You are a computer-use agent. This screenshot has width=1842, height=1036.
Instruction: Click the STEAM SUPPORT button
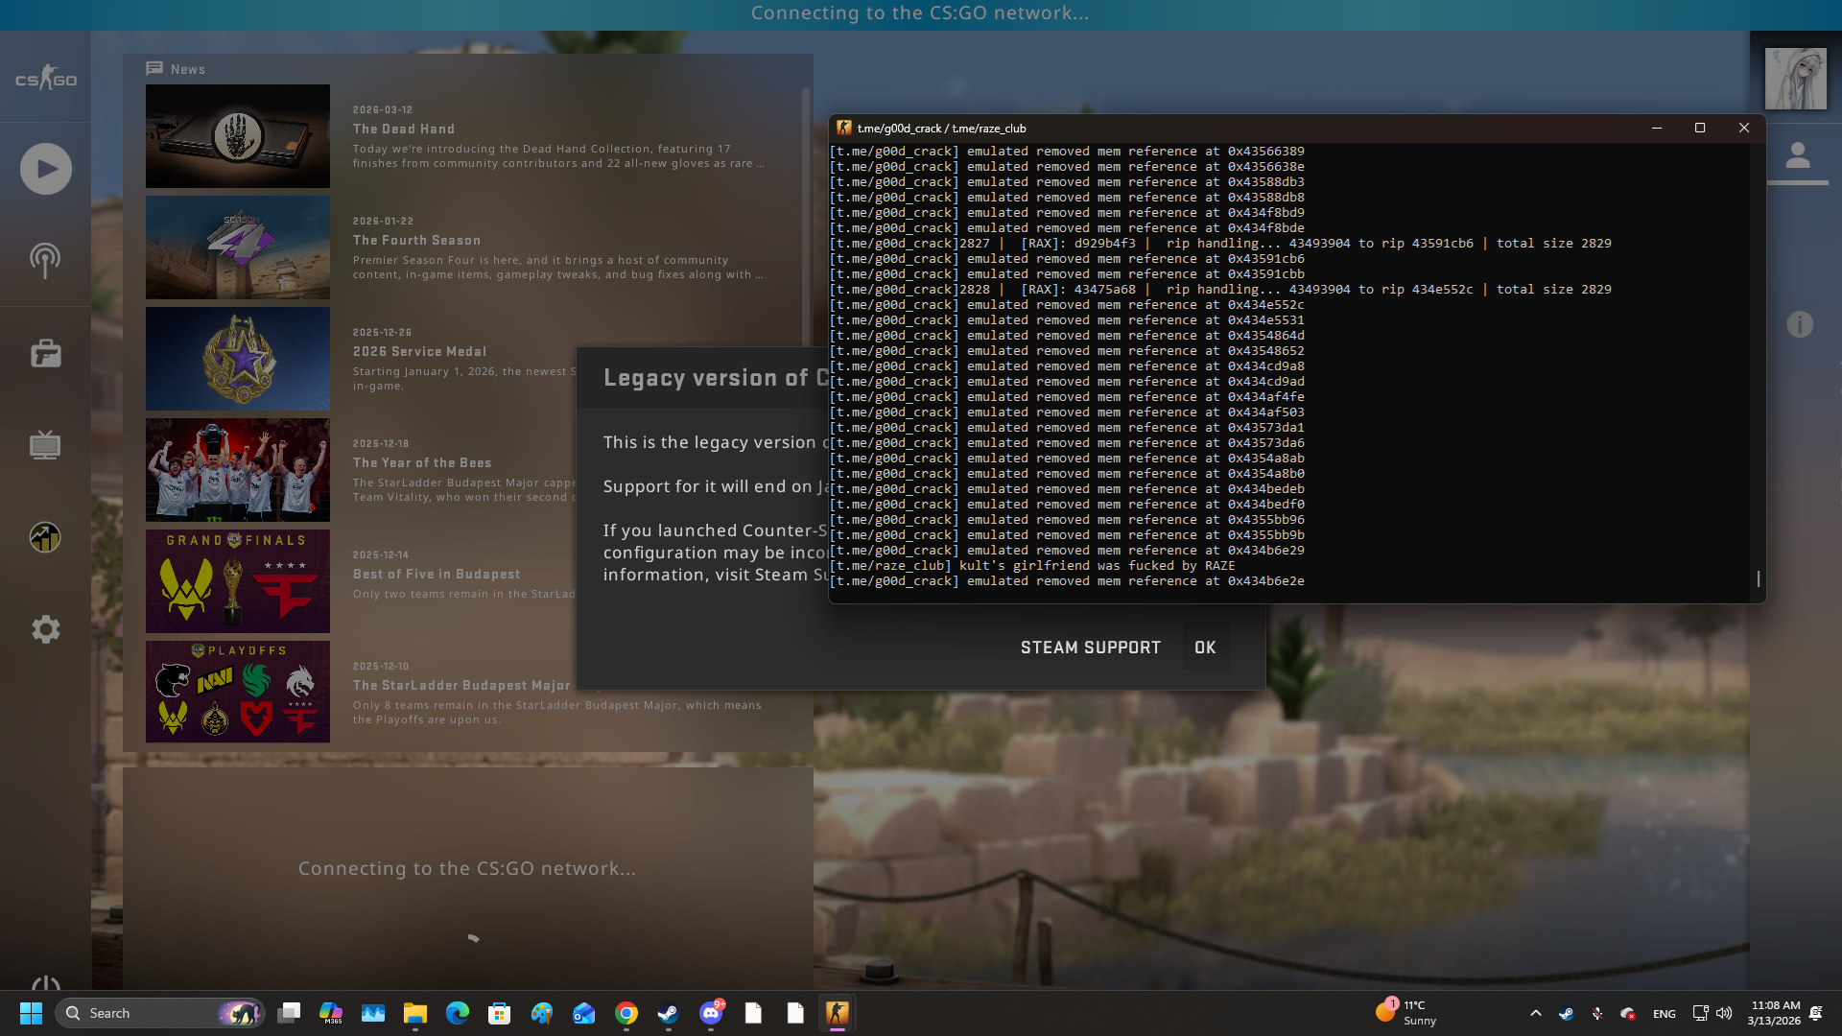click(1090, 647)
